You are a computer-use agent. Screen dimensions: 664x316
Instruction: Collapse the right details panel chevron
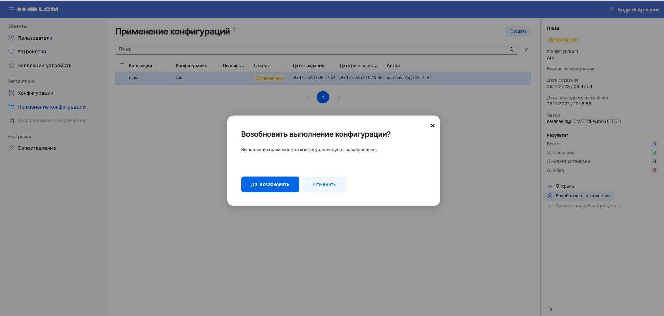click(551, 309)
